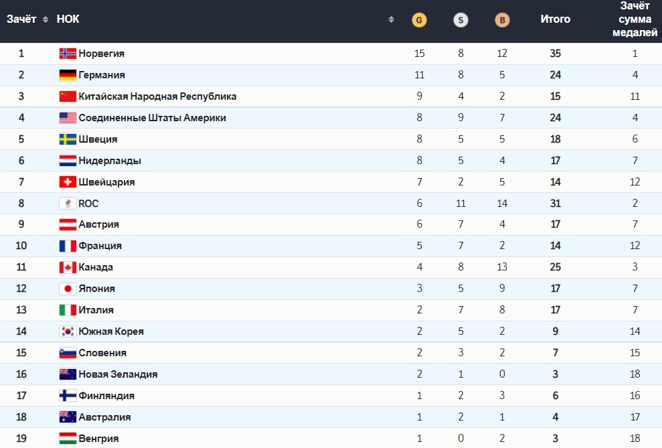Image resolution: width=662 pixels, height=448 pixels.
Task: Click the Norway flag icon
Action: (x=68, y=54)
